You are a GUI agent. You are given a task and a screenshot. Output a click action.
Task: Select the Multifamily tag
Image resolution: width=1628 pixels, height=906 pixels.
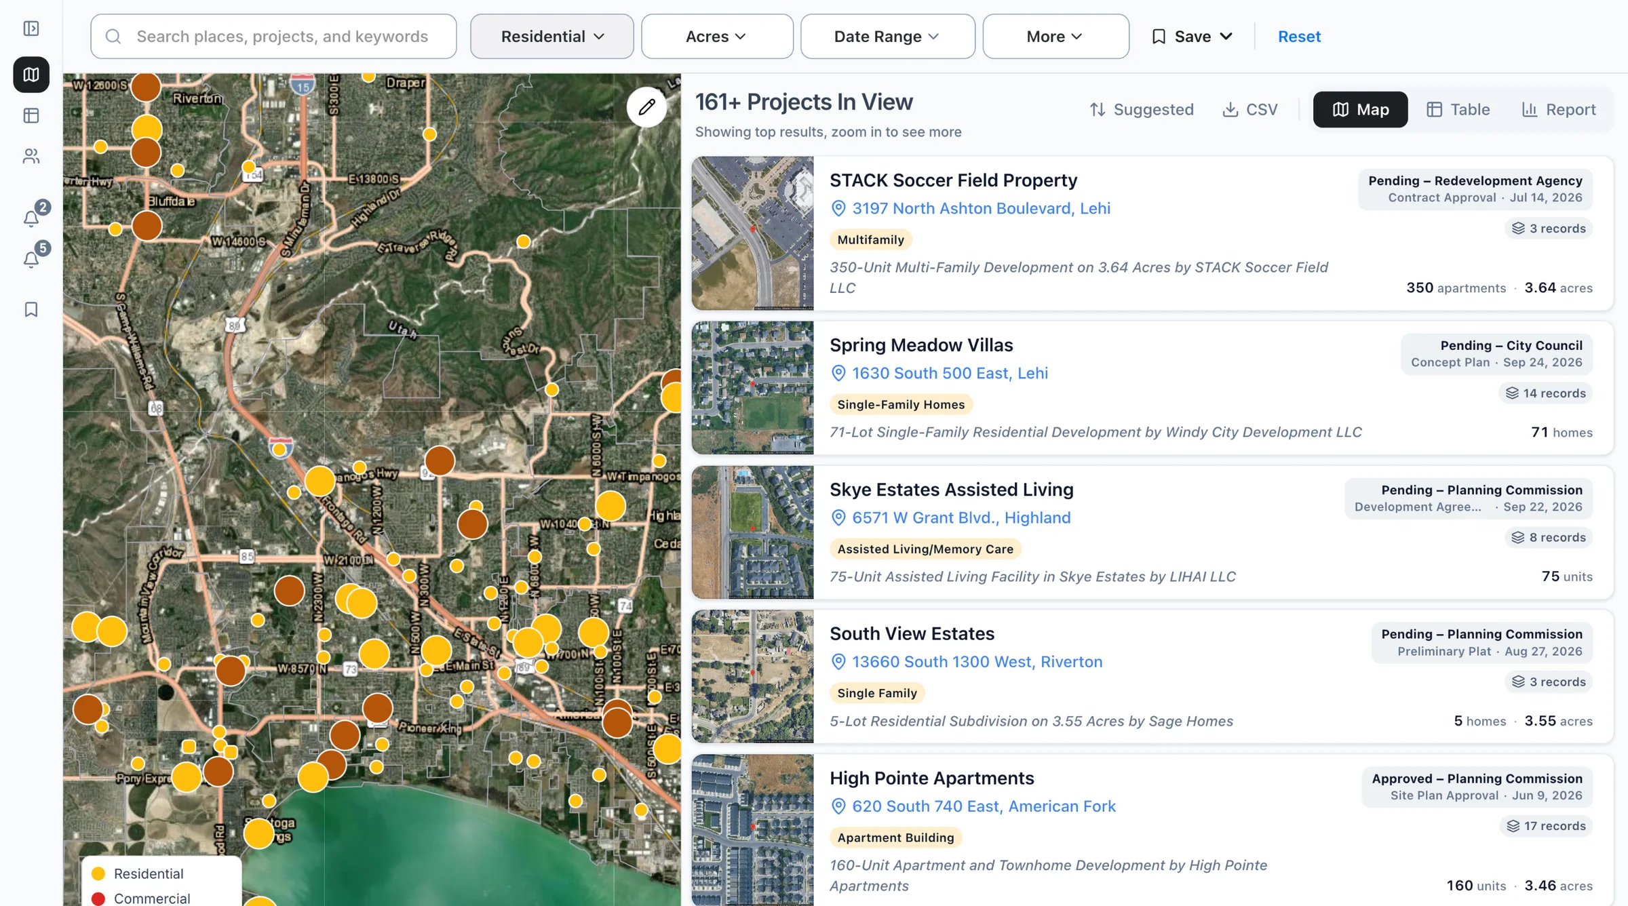pyautogui.click(x=871, y=239)
